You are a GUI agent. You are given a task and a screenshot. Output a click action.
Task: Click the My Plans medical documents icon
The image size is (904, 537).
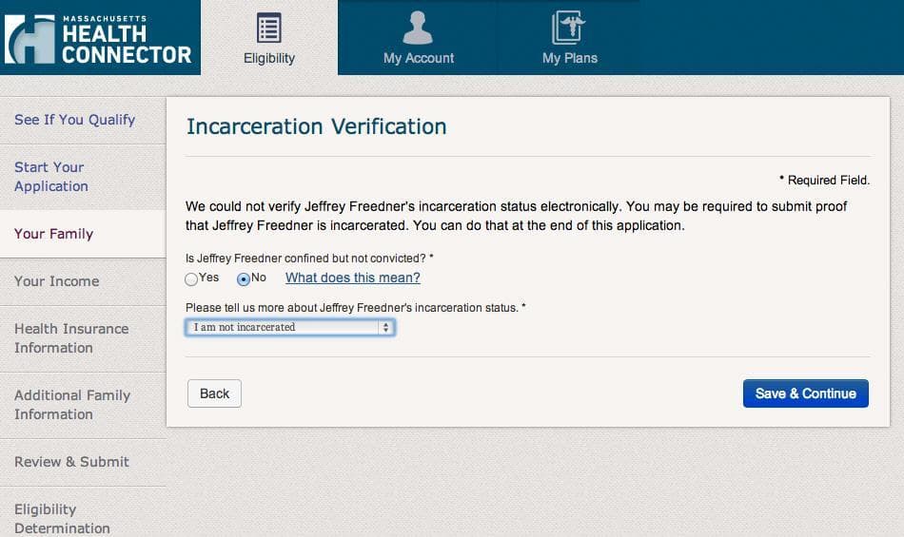pos(569,27)
